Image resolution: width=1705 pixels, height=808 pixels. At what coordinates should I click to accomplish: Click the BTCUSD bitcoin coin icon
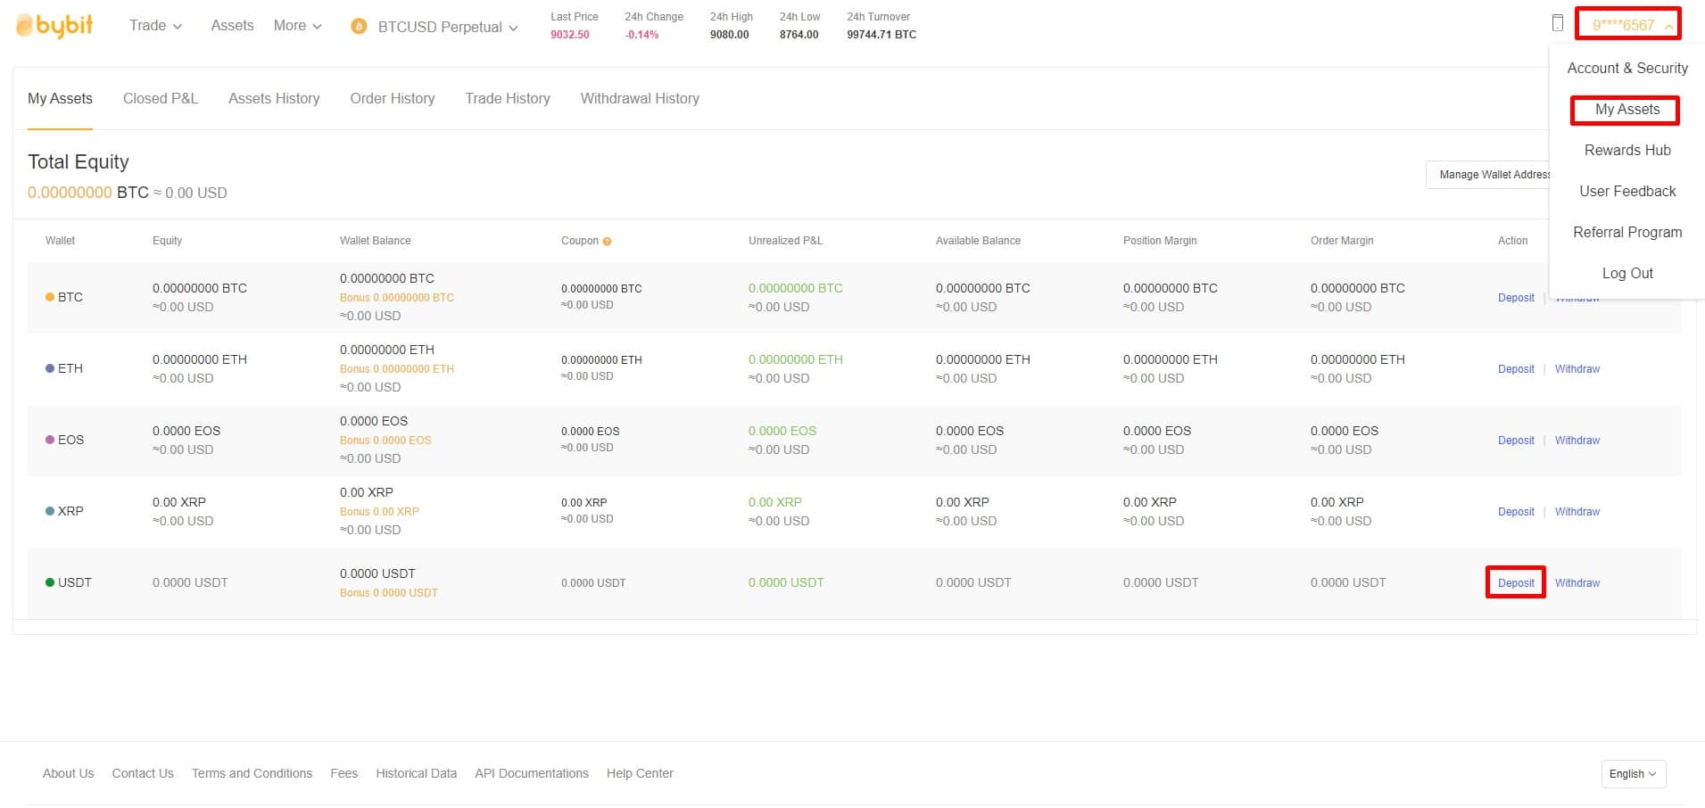pos(359,27)
